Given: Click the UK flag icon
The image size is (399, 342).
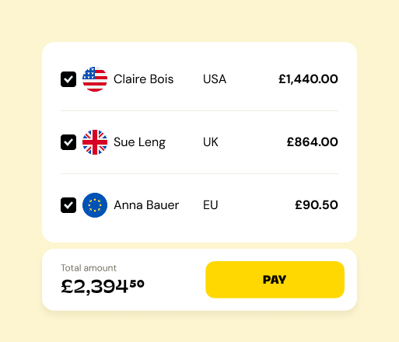Looking at the screenshot, I should pyautogui.click(x=95, y=142).
